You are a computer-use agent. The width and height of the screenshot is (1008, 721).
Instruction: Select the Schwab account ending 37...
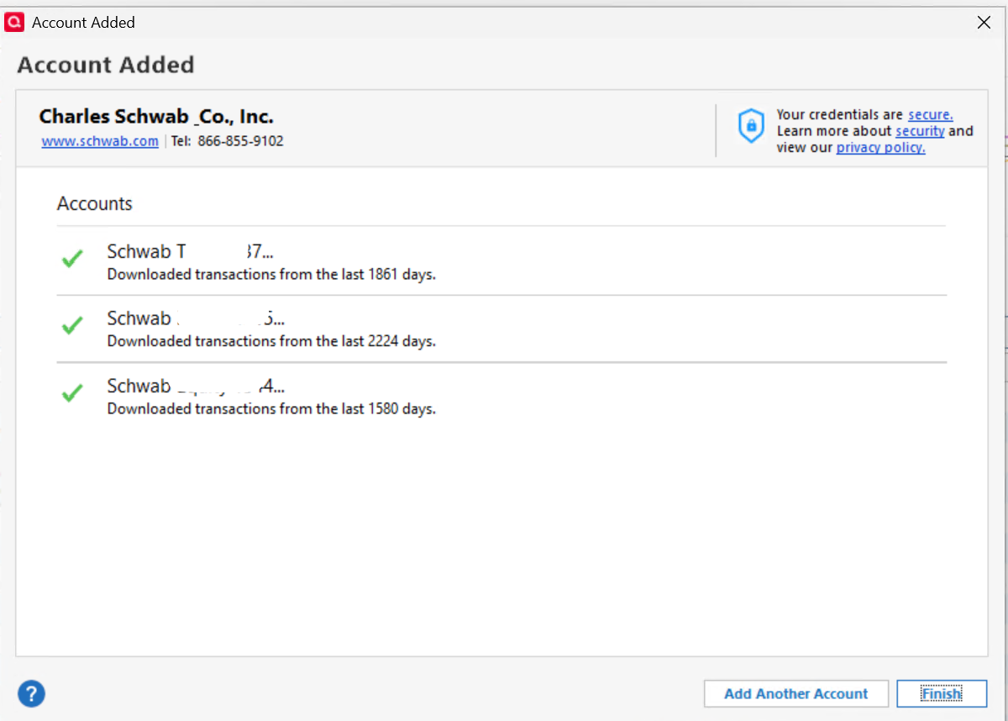click(x=501, y=261)
